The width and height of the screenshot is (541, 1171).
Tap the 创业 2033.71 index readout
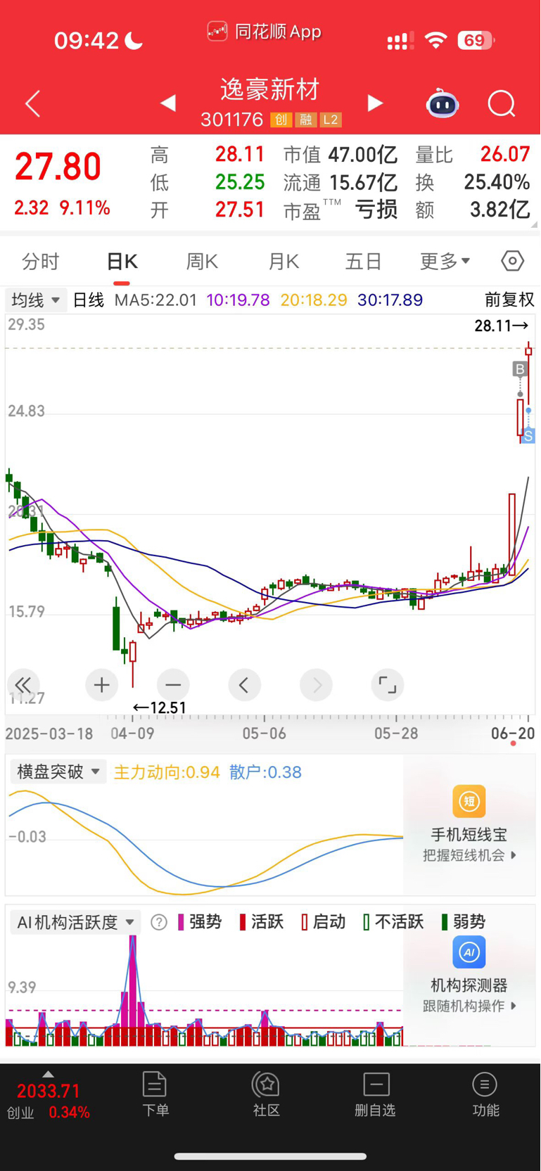[49, 1101]
